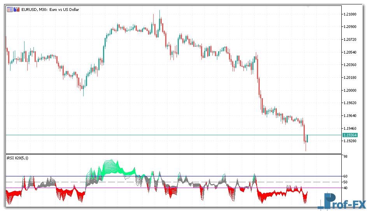
Task: Select the 50 level label on indicator scale
Action: [x=346, y=182]
